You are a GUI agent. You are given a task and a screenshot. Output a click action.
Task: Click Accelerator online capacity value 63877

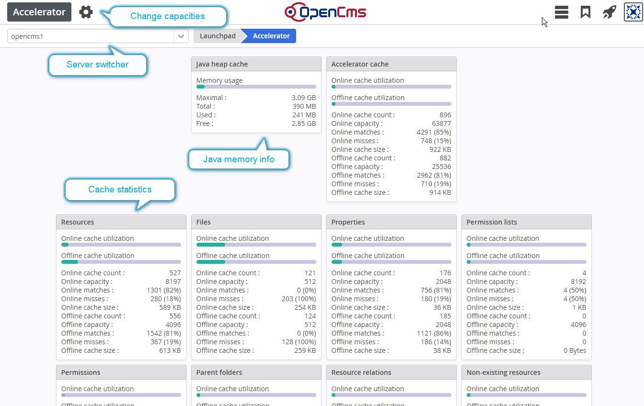[x=441, y=124]
